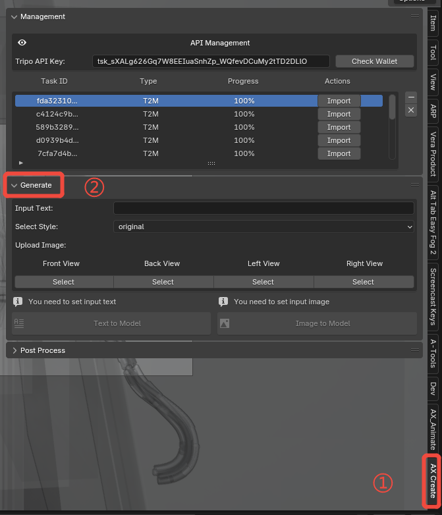Click the Generate panel drag-handle dots

coord(415,184)
